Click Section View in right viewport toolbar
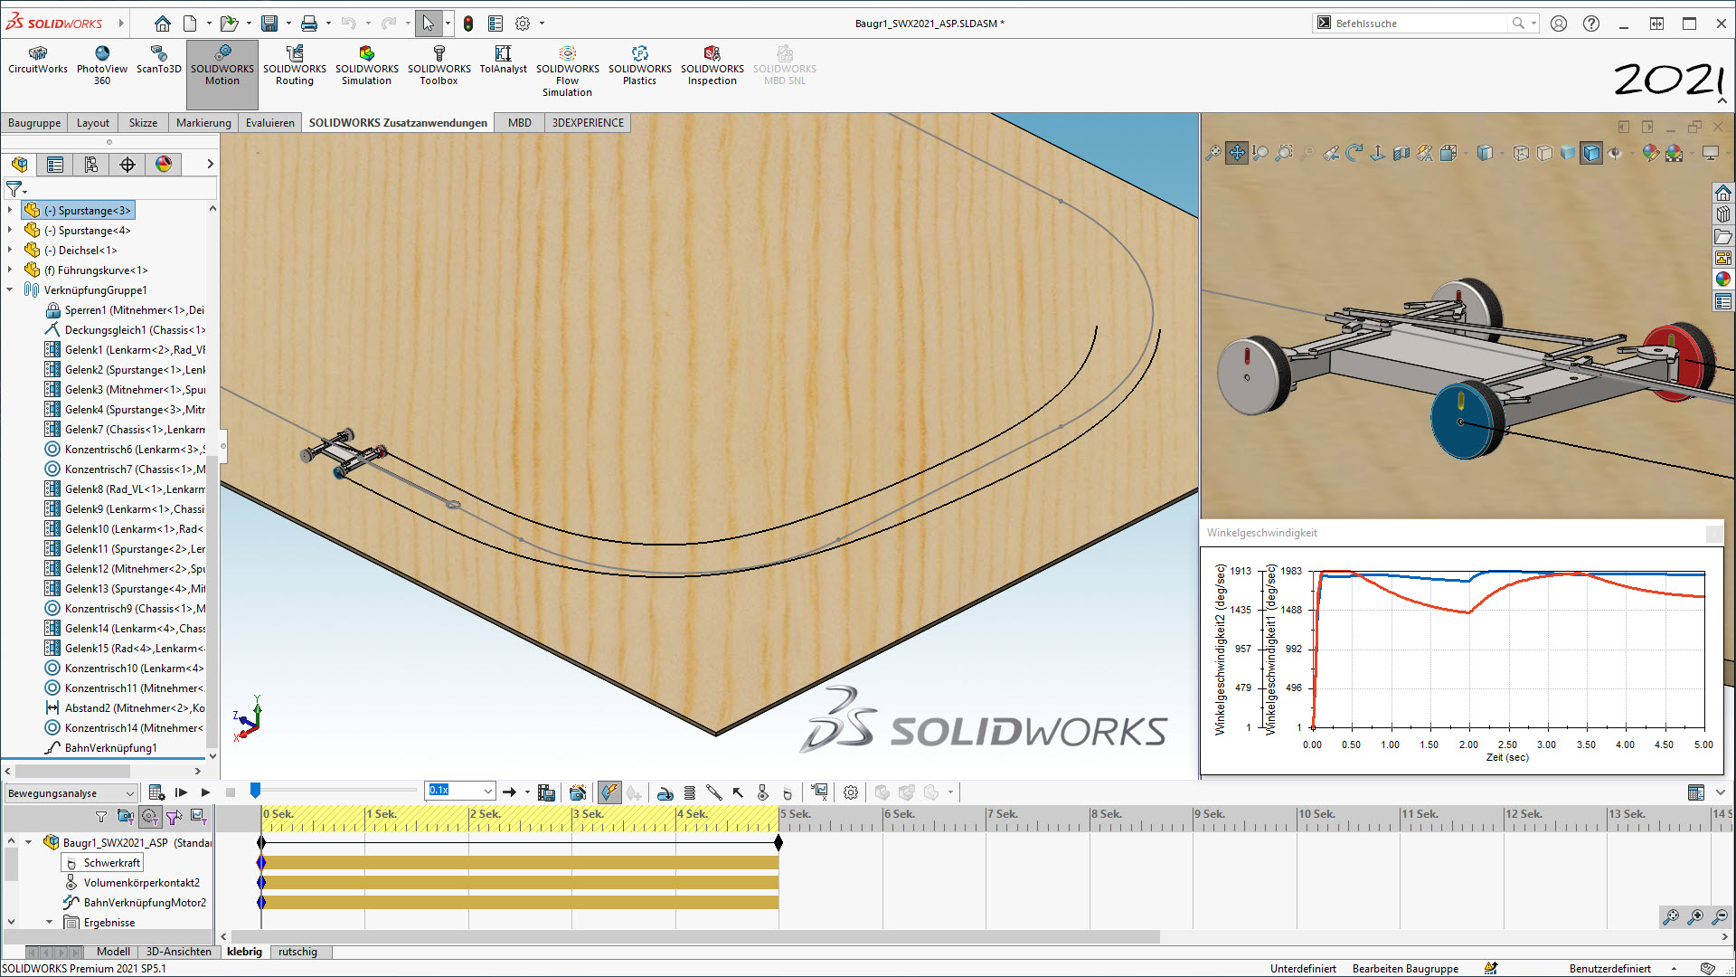This screenshot has width=1736, height=977. [1401, 153]
